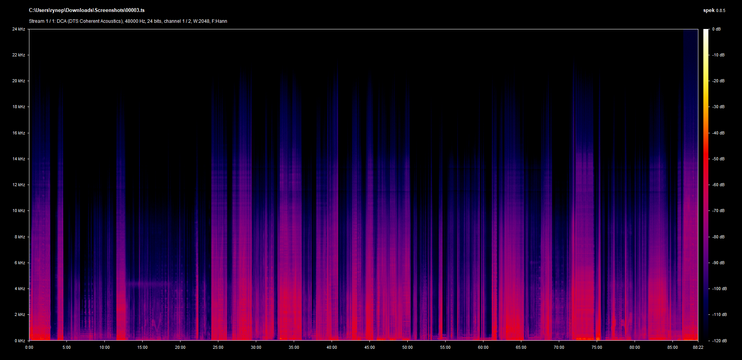Select the 75:00 time axis marker
Viewport: 742px width, 360px height.
click(x=597, y=348)
